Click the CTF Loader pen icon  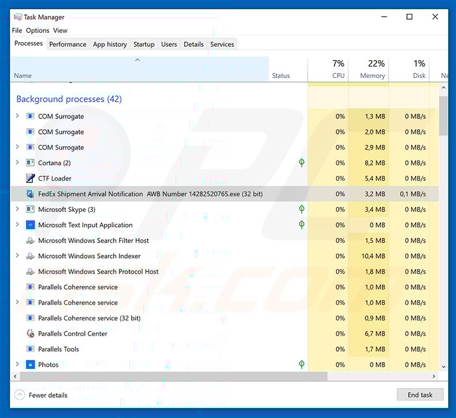pos(30,178)
